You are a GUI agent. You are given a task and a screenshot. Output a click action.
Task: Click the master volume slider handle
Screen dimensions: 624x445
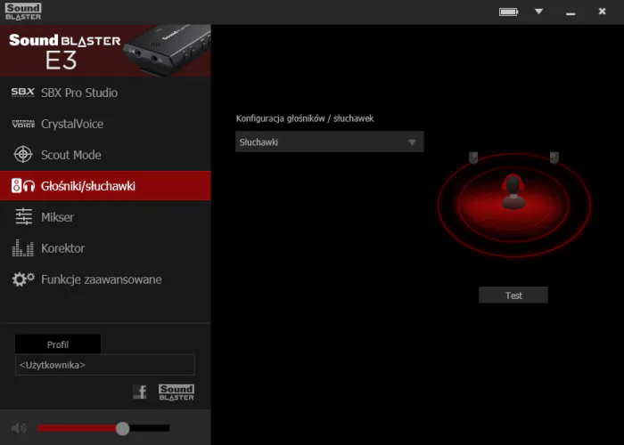point(123,428)
